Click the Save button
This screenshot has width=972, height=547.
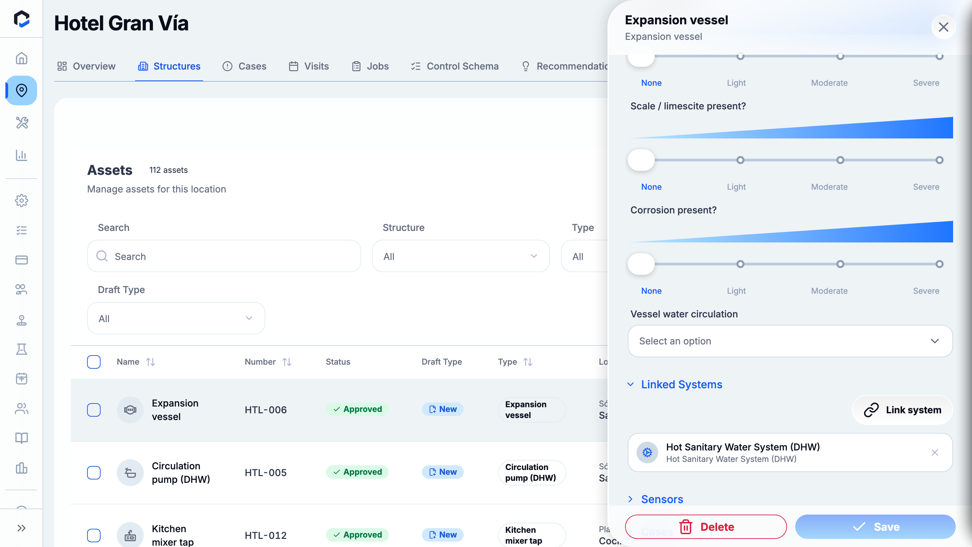pyautogui.click(x=875, y=527)
